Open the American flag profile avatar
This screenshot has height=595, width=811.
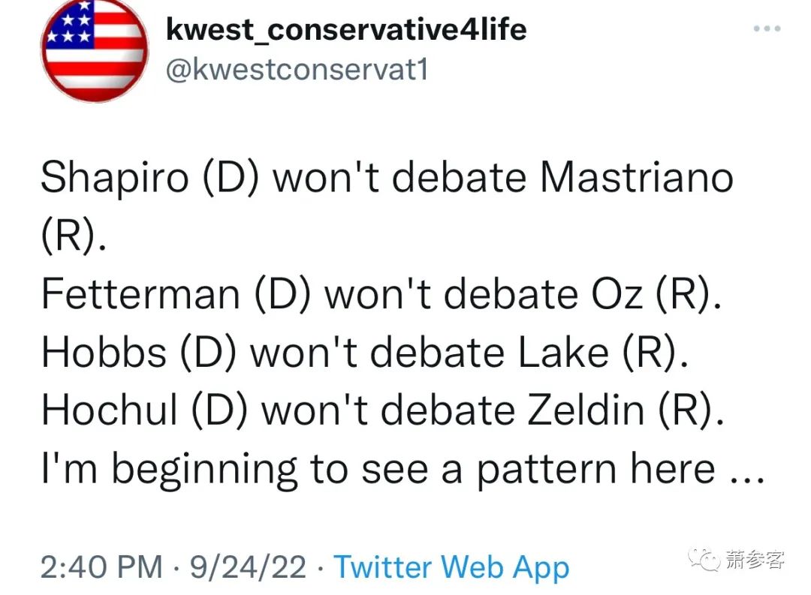click(x=94, y=50)
